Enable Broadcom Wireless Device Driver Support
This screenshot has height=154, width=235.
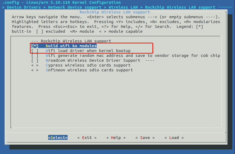[x=35, y=60]
